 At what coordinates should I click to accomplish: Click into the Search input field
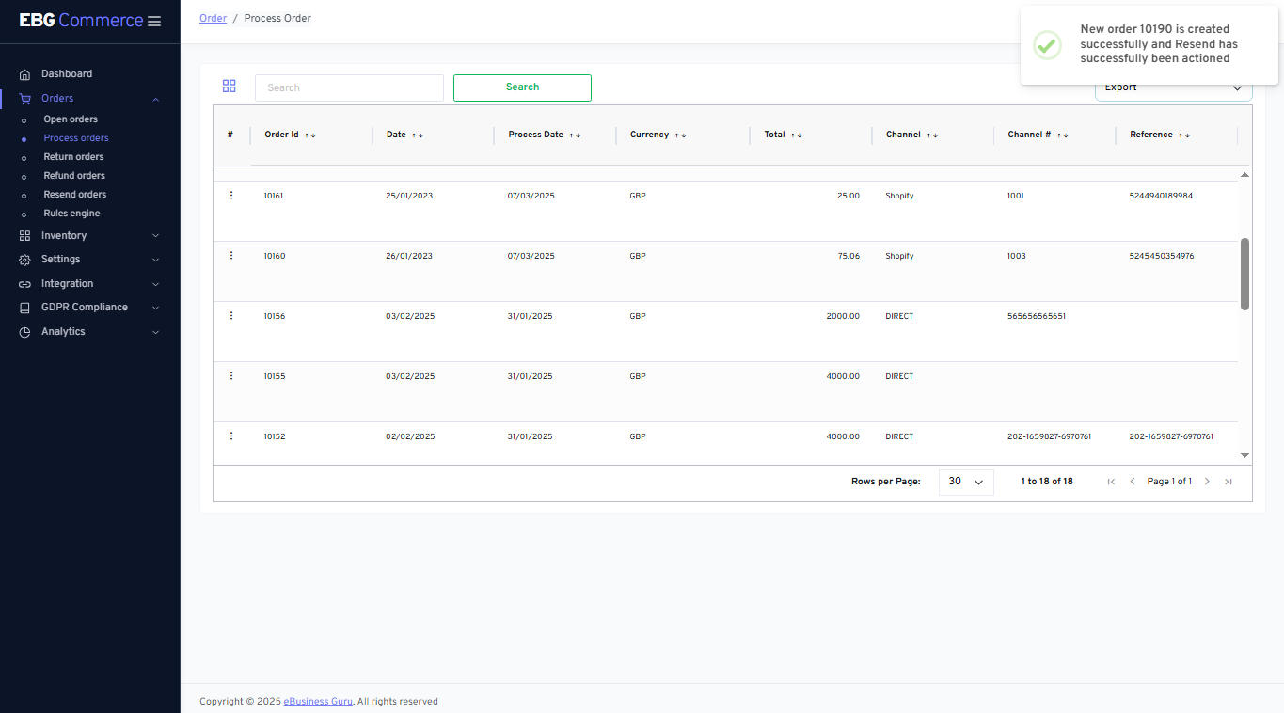[x=349, y=88]
